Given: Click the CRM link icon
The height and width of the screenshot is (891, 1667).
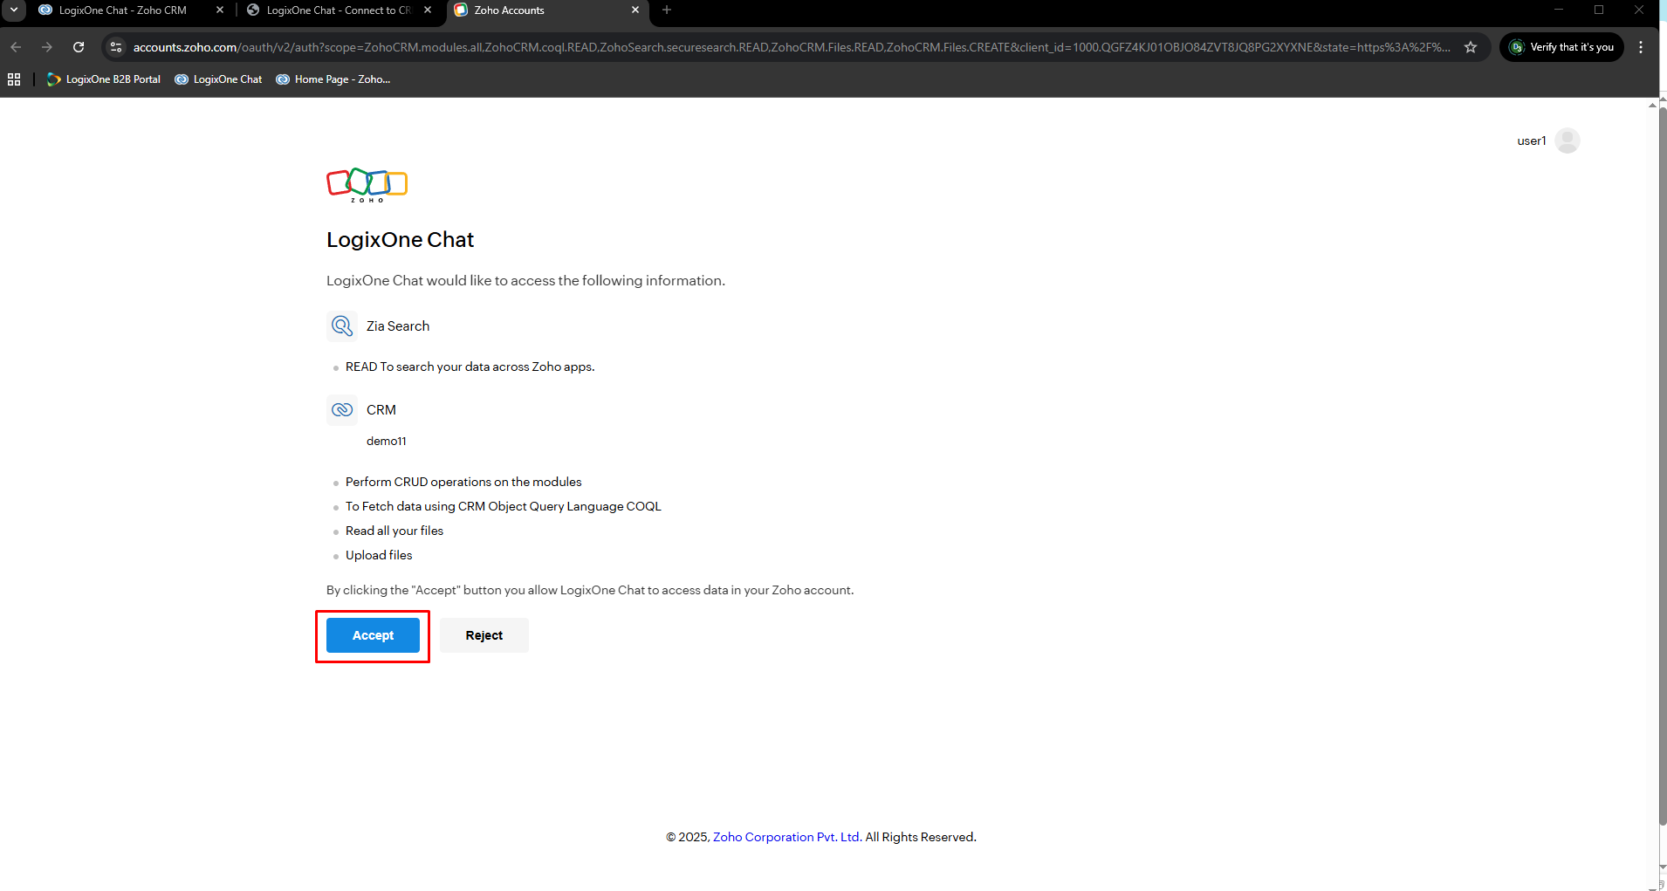Looking at the screenshot, I should [x=342, y=410].
